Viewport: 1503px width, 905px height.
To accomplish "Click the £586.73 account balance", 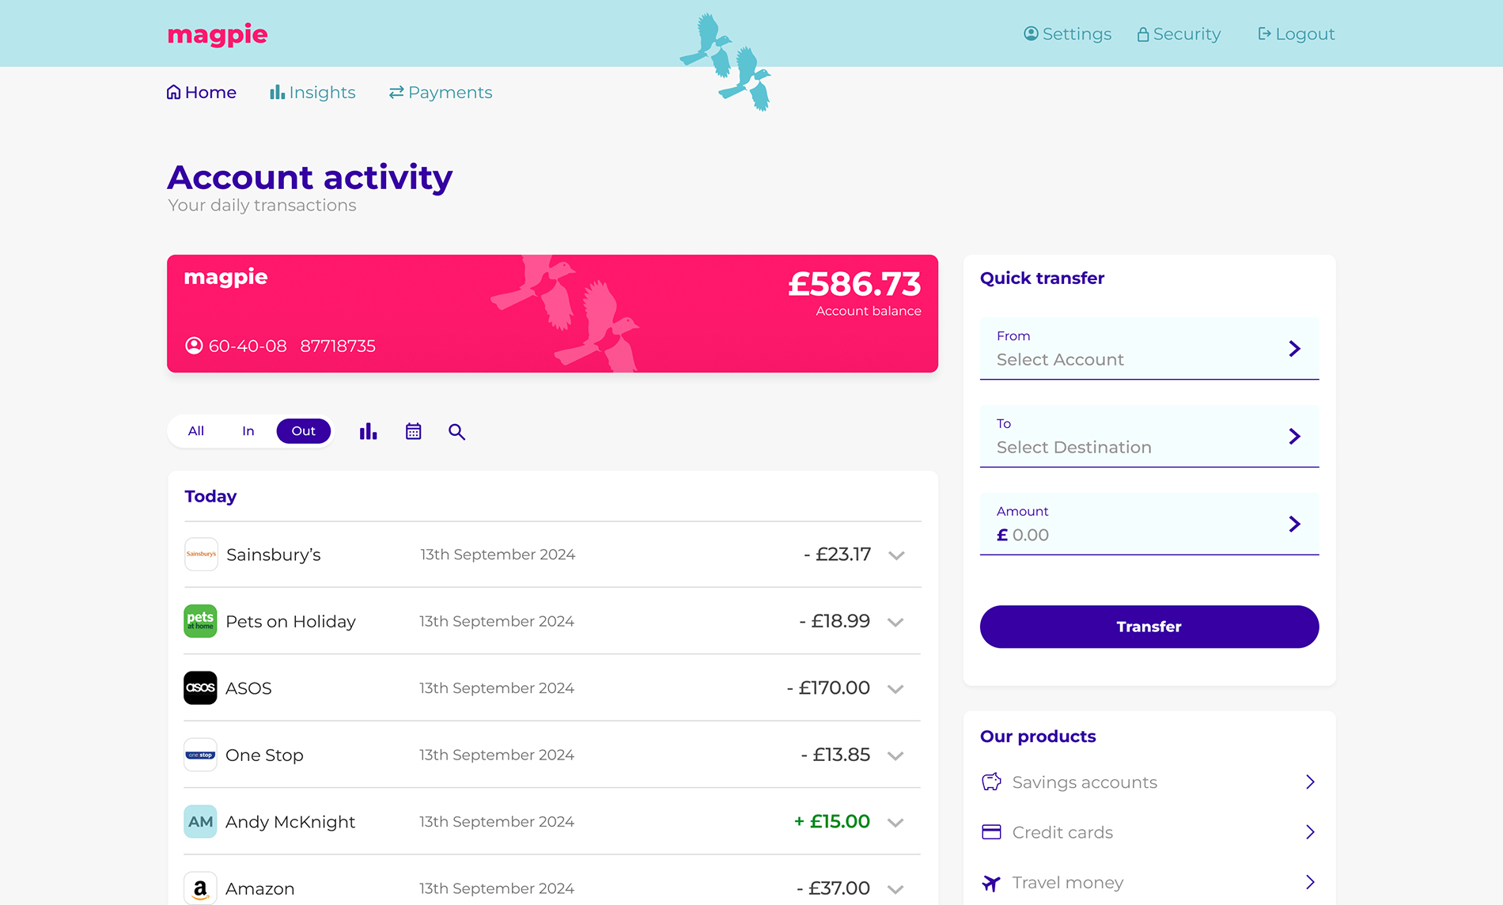I will tap(854, 284).
